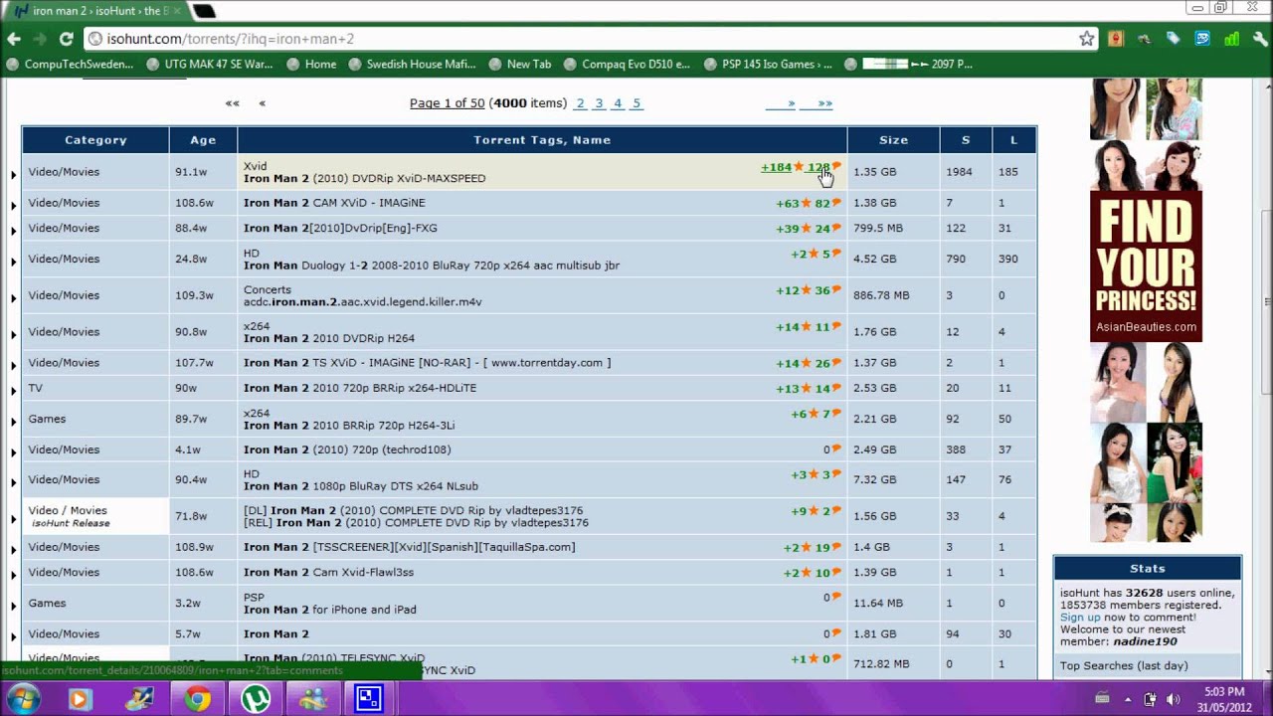Screen dimensions: 1273x716
Task: Click the page vertical scrollbar thumb
Action: pyautogui.click(x=1265, y=301)
